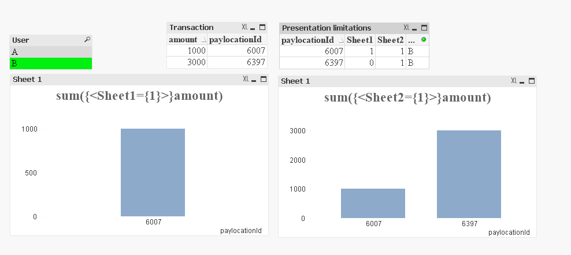Click the Sheet1 column header

coord(359,40)
